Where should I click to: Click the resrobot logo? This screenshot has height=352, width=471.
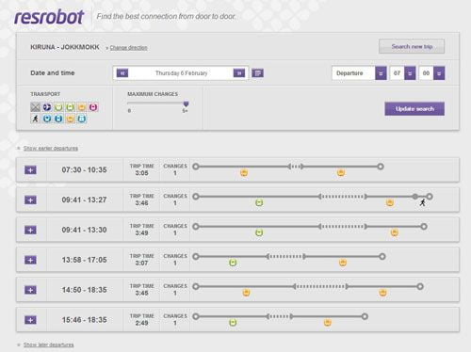(49, 17)
